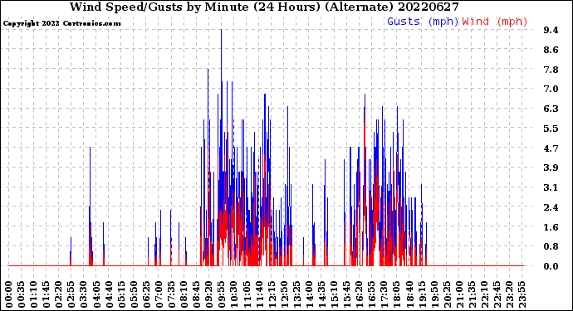Click the 10:30 time axis label
The width and height of the screenshot is (573, 311).
click(234, 294)
